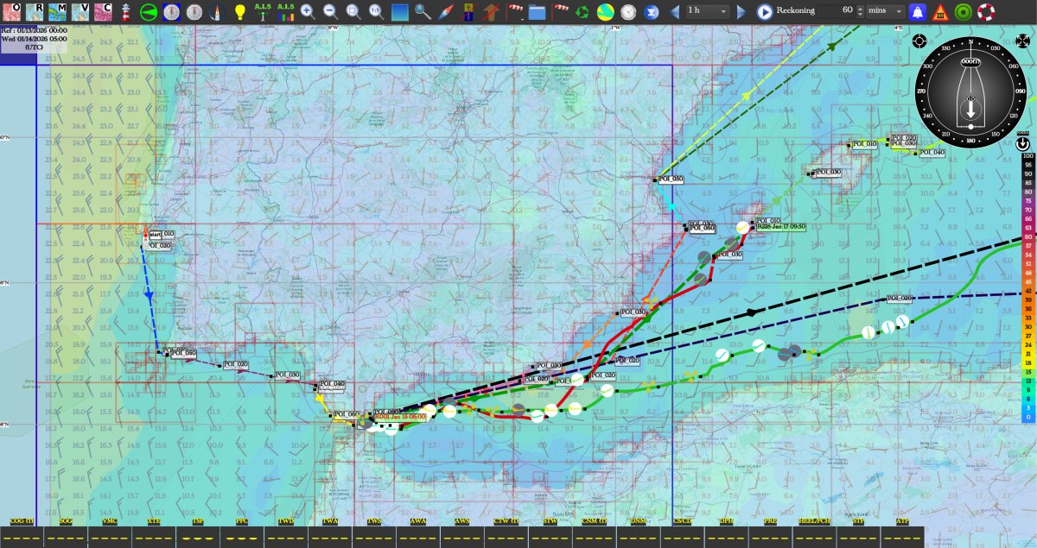Click the lighthouse icon in toolbar
1037x548 pixels.
125,12
